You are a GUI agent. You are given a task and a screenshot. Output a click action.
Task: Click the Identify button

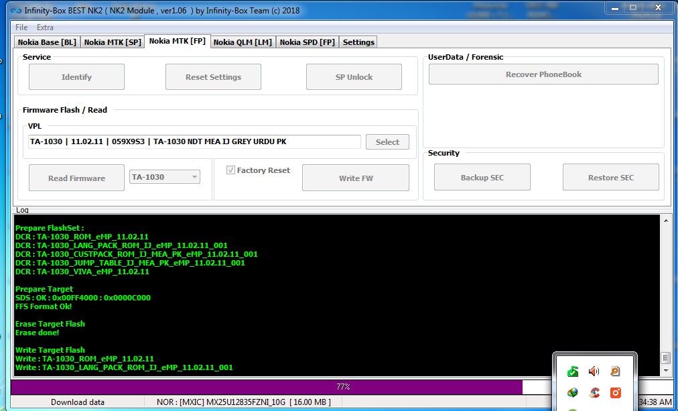coord(76,77)
